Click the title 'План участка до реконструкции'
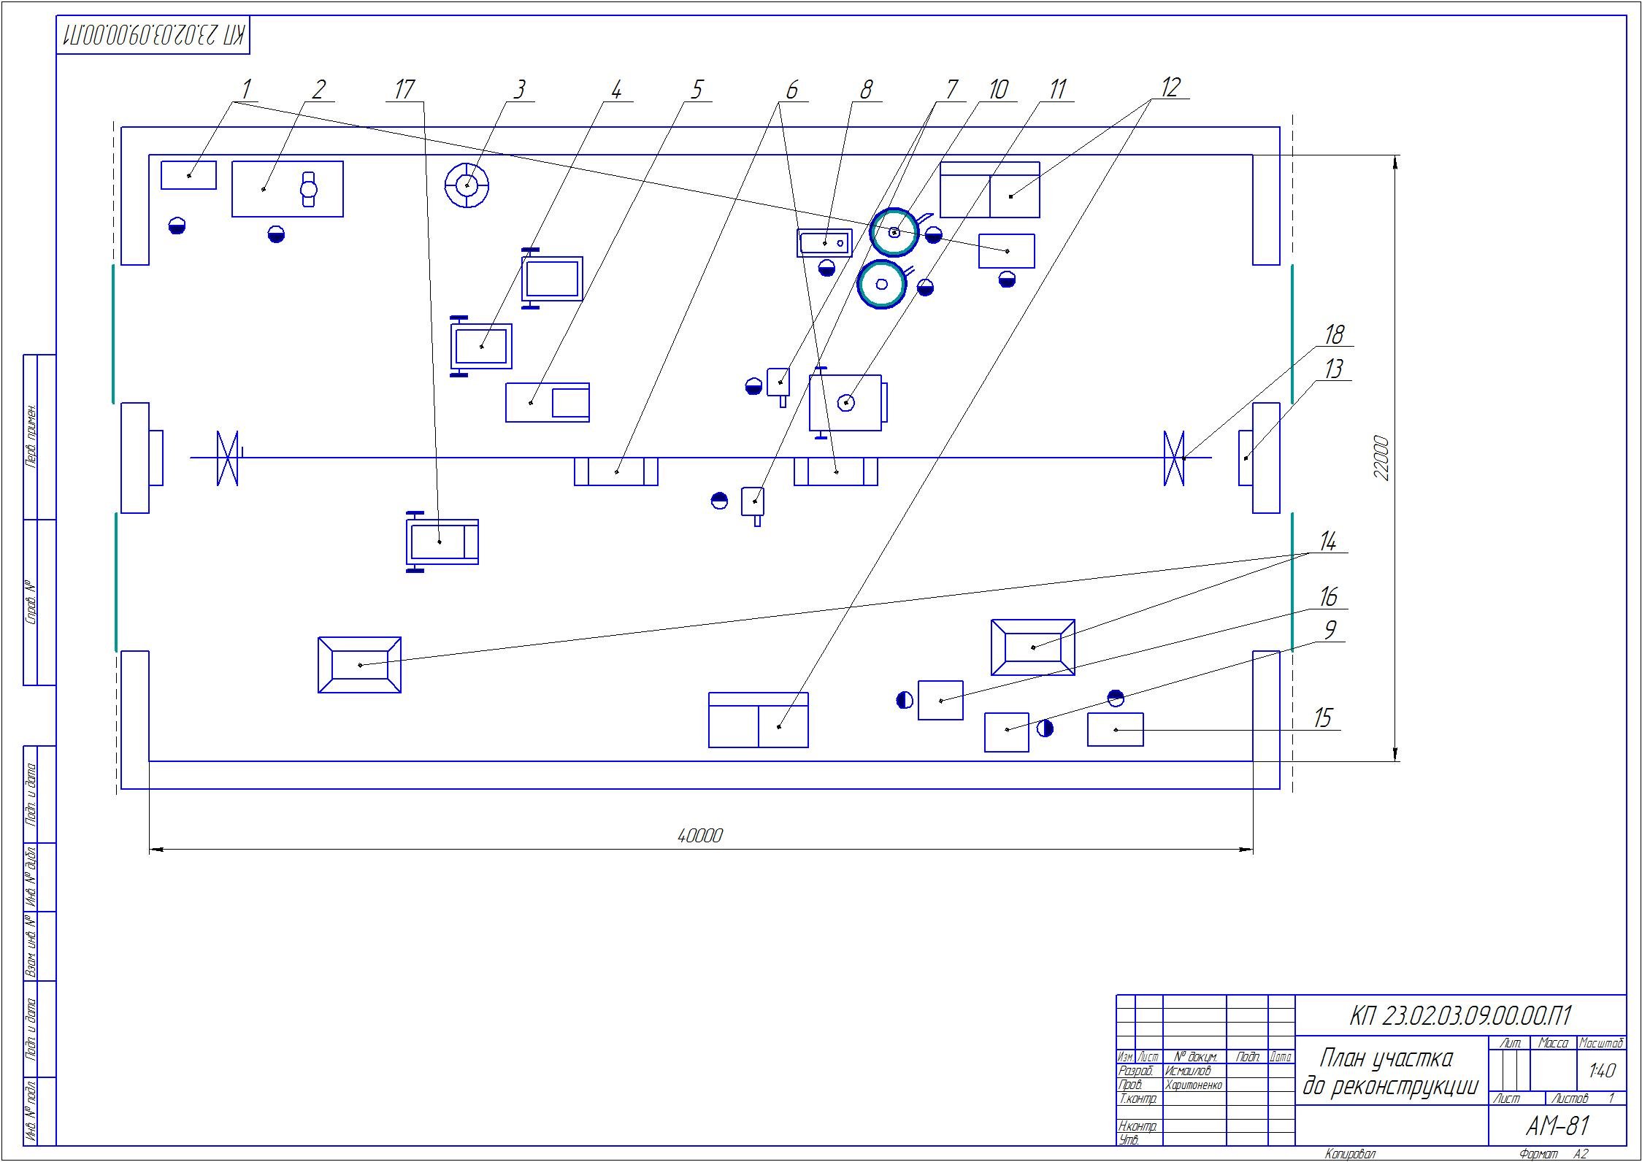Viewport: 1642px width, 1162px height. [1389, 1073]
